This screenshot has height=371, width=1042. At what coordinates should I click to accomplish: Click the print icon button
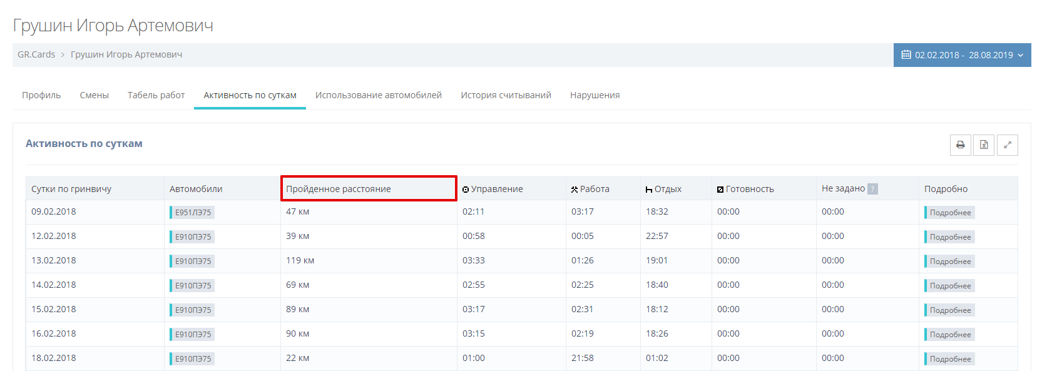960,145
